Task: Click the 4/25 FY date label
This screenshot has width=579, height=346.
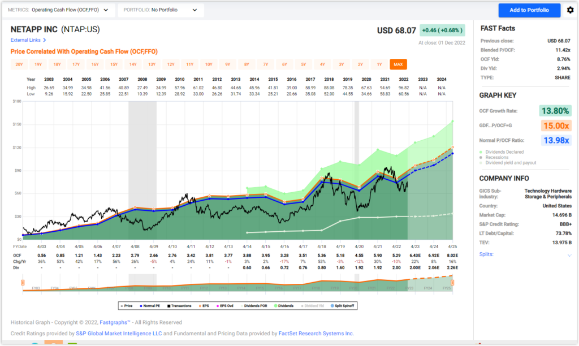Action: click(452, 246)
